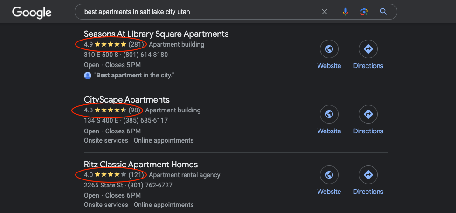Viewport: 456px width, 213px height.
Task: Open Ritz Classic Apartment Homes listing
Action: point(141,165)
